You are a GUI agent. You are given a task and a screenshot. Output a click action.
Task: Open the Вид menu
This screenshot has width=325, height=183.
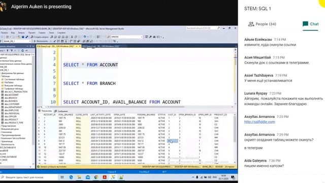tap(13, 33)
